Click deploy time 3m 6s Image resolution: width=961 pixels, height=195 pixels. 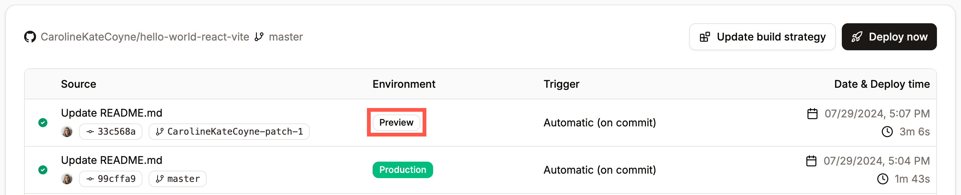(x=914, y=132)
